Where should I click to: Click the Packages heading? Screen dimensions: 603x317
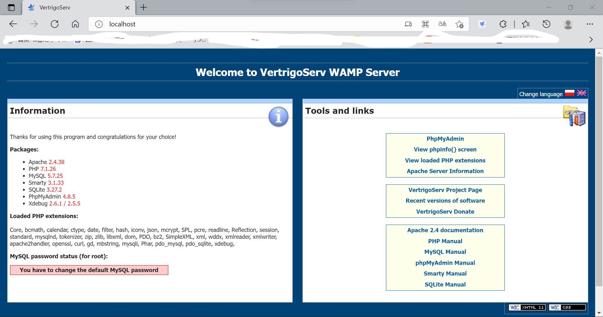pyautogui.click(x=24, y=150)
